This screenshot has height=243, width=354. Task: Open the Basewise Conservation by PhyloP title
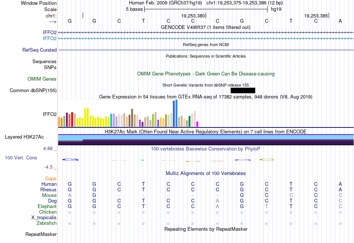(206, 149)
